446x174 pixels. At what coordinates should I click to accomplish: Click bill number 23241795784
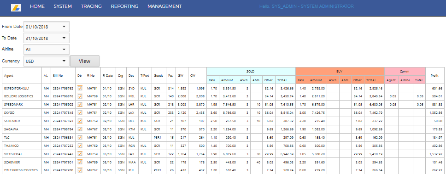click(x=63, y=129)
